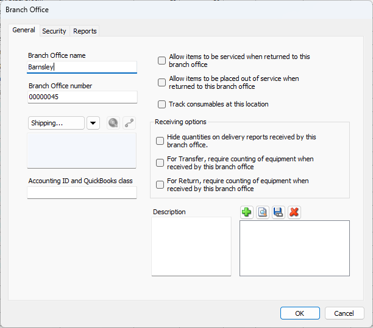Click the attachments list box below icons
373x328 pixels.
coord(294,248)
